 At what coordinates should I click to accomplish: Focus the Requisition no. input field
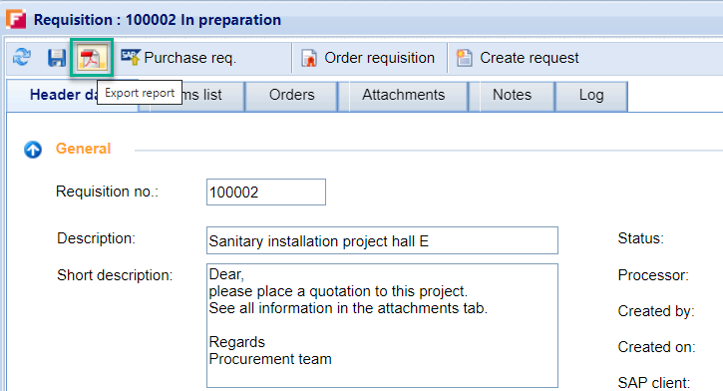tap(266, 192)
